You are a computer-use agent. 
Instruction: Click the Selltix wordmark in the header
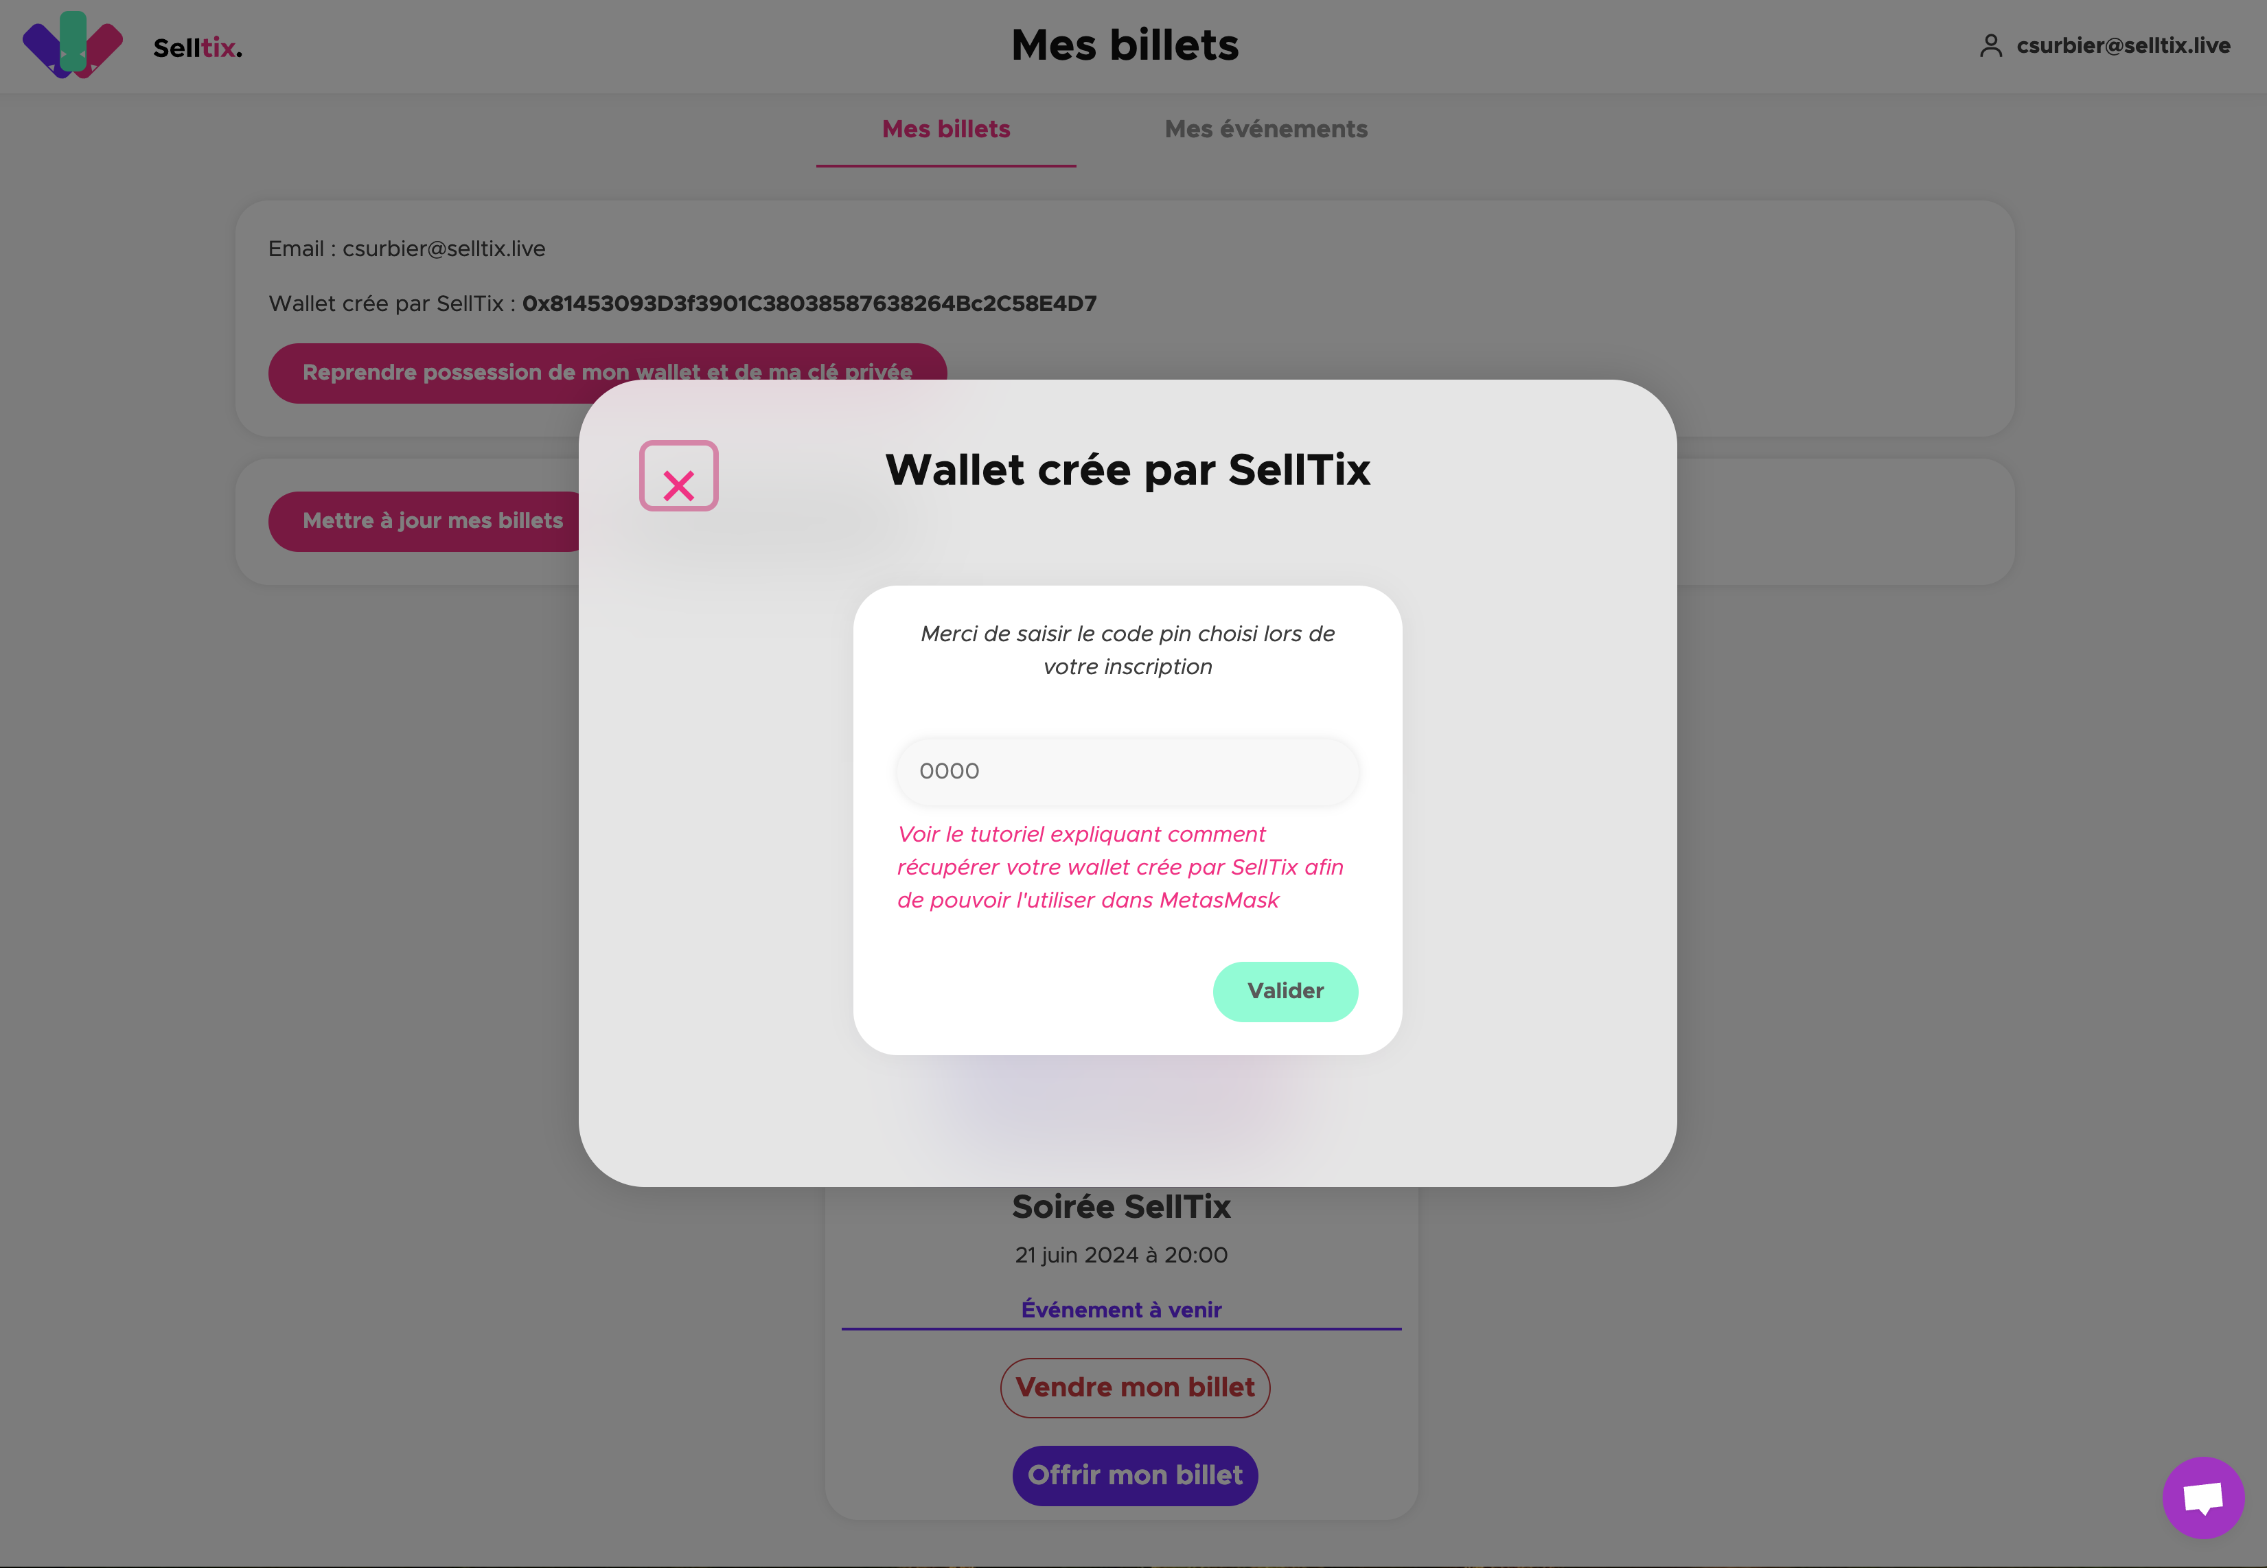coord(198,48)
